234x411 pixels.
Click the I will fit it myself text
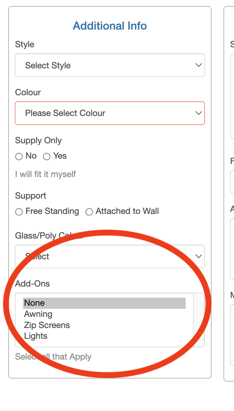(x=45, y=174)
